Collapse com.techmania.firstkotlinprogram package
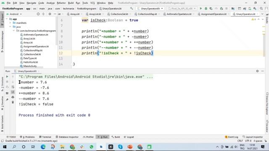 [13, 31]
